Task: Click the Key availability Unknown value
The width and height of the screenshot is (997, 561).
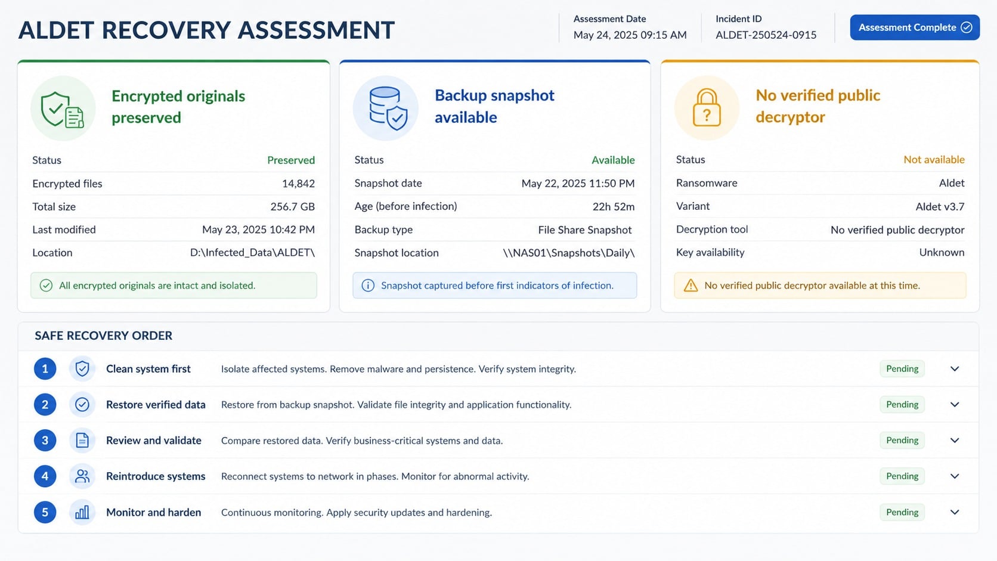Action: coord(942,253)
